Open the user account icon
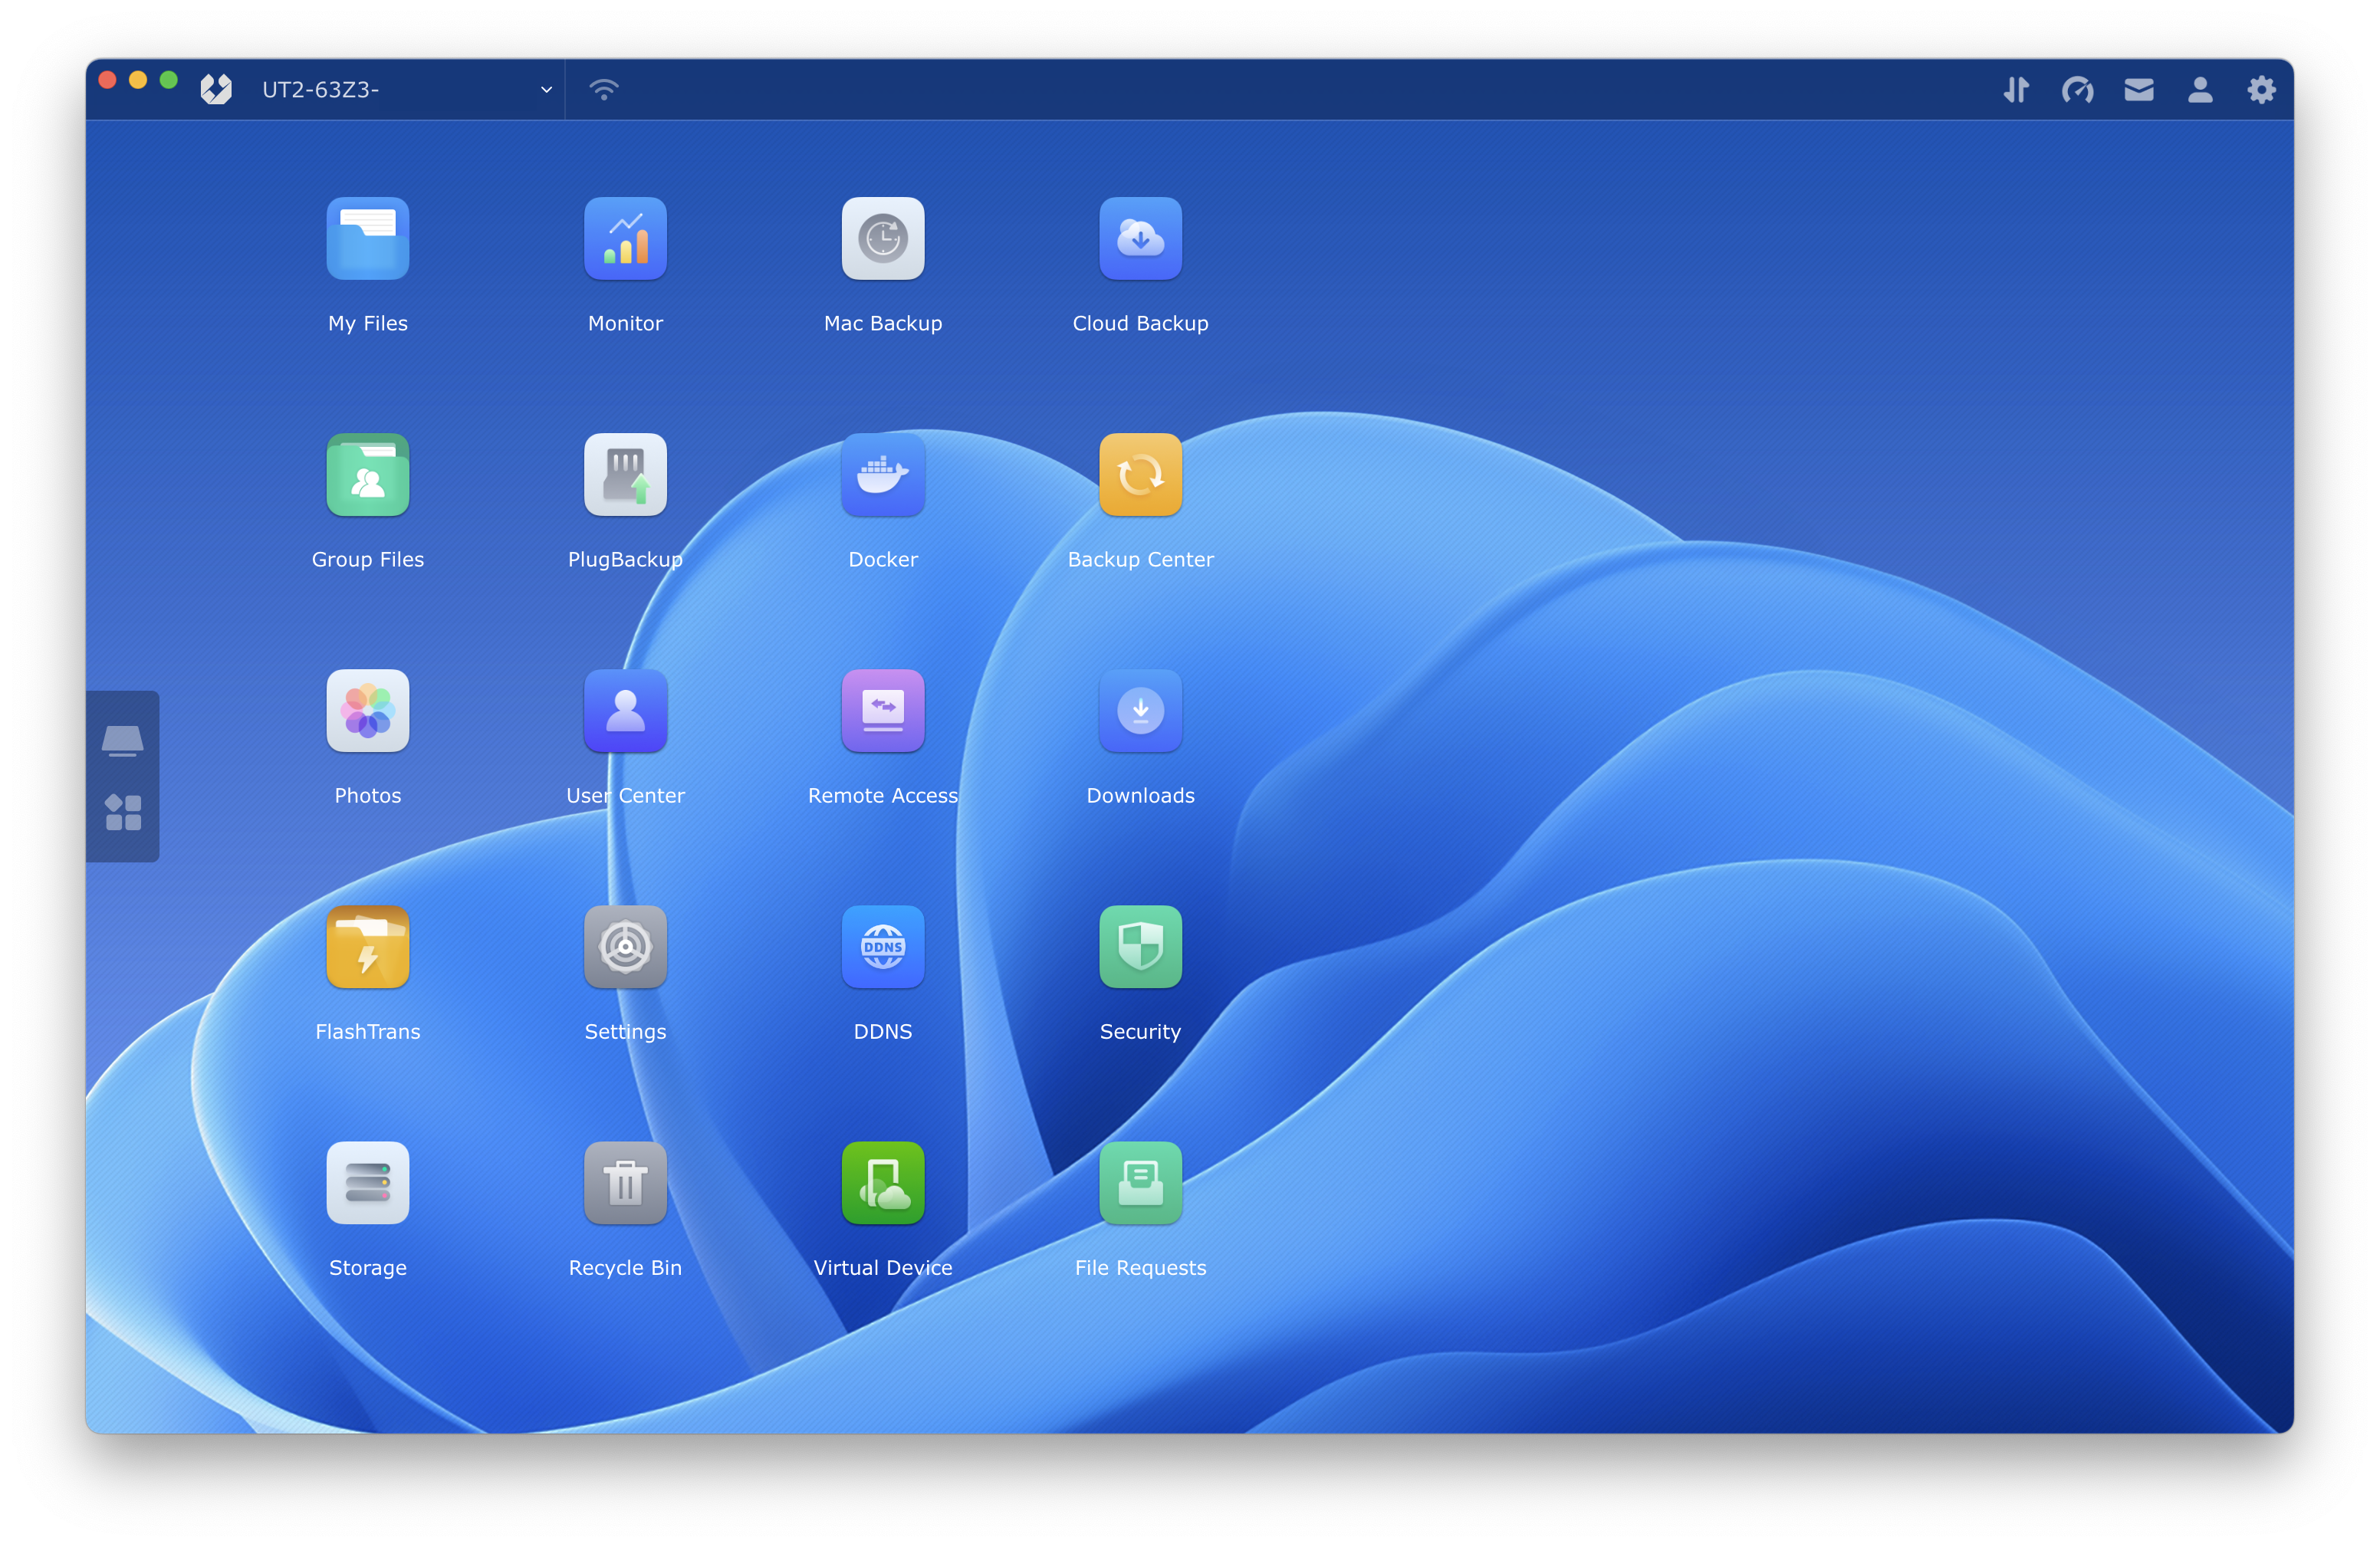This screenshot has height=1547, width=2380. pos(2199,90)
